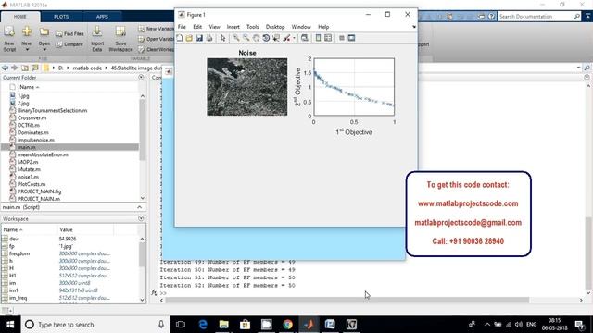The width and height of the screenshot is (593, 333).
Task: Click the Hide Plot Tools icon
Action: pos(342,38)
